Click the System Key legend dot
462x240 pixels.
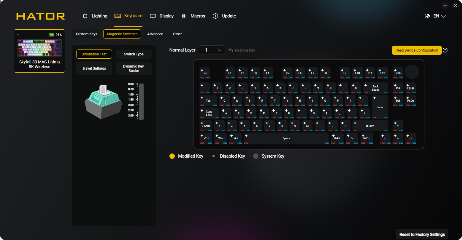pyautogui.click(x=256, y=156)
